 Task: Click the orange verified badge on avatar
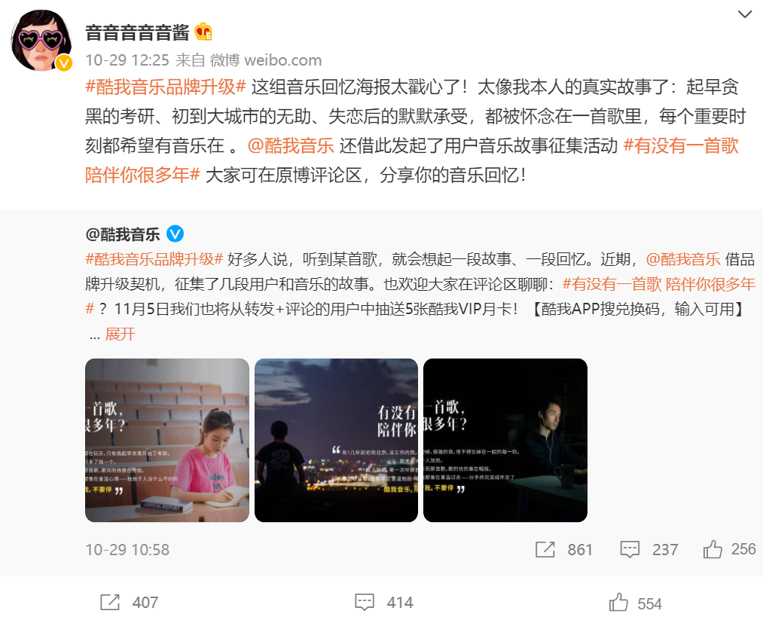(x=64, y=63)
